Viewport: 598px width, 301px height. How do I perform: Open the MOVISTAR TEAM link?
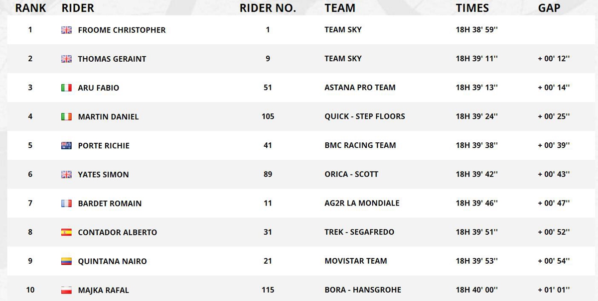[x=356, y=261]
